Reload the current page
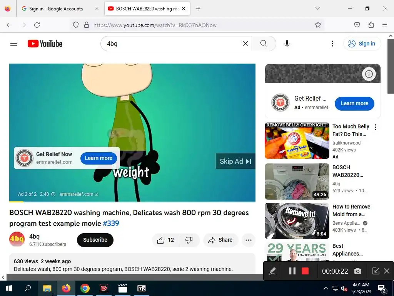 click(37, 25)
